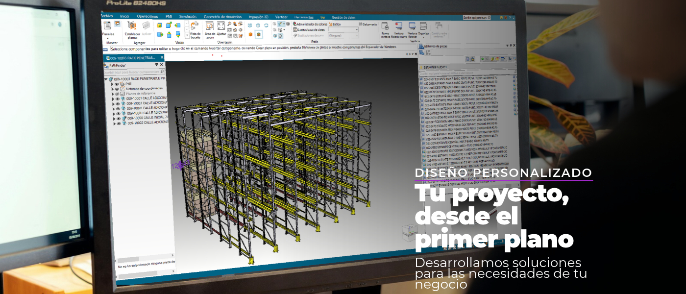Click the PathFinder horizontal scrollbar
686x294 pixels.
click(x=144, y=258)
